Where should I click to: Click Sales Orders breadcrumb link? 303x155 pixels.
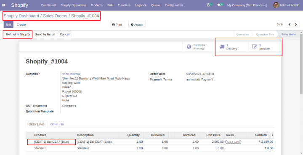55,16
